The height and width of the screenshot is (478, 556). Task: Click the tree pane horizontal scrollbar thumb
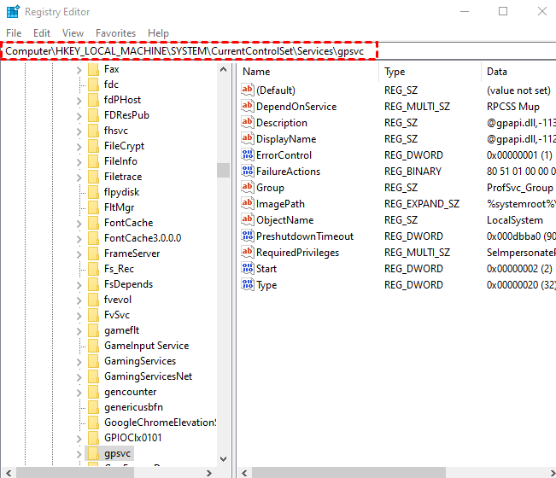(x=75, y=473)
